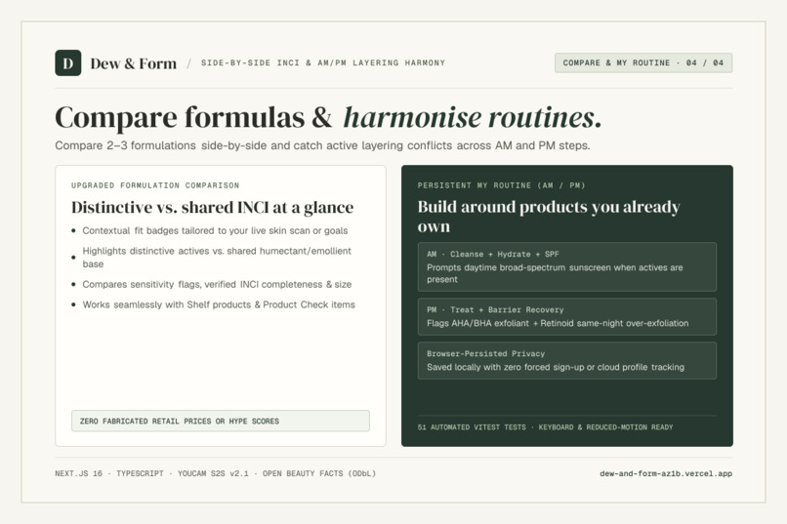Select the 'AM · Cleanse + Hydrate + SPF' card
The image size is (787, 524).
click(567, 266)
